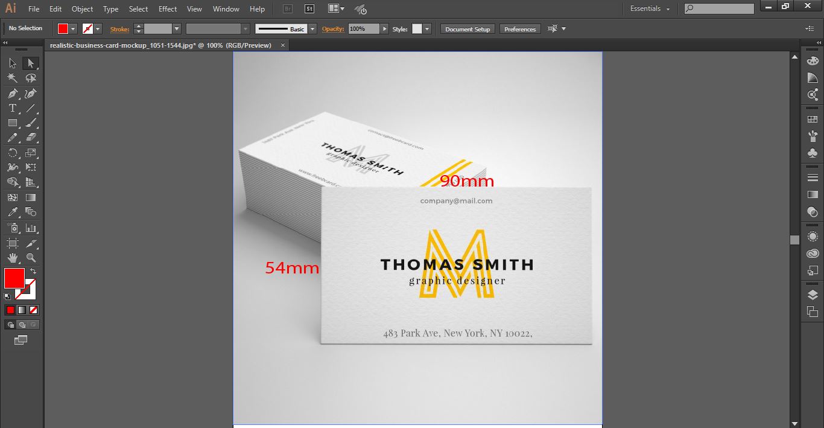This screenshot has height=428, width=824.
Task: Pick the Magic Wand tool
Action: (12, 78)
